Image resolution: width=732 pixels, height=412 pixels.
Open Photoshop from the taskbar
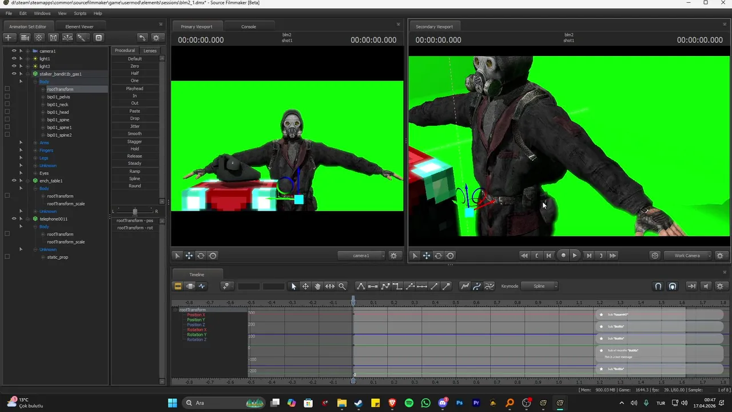click(x=459, y=403)
